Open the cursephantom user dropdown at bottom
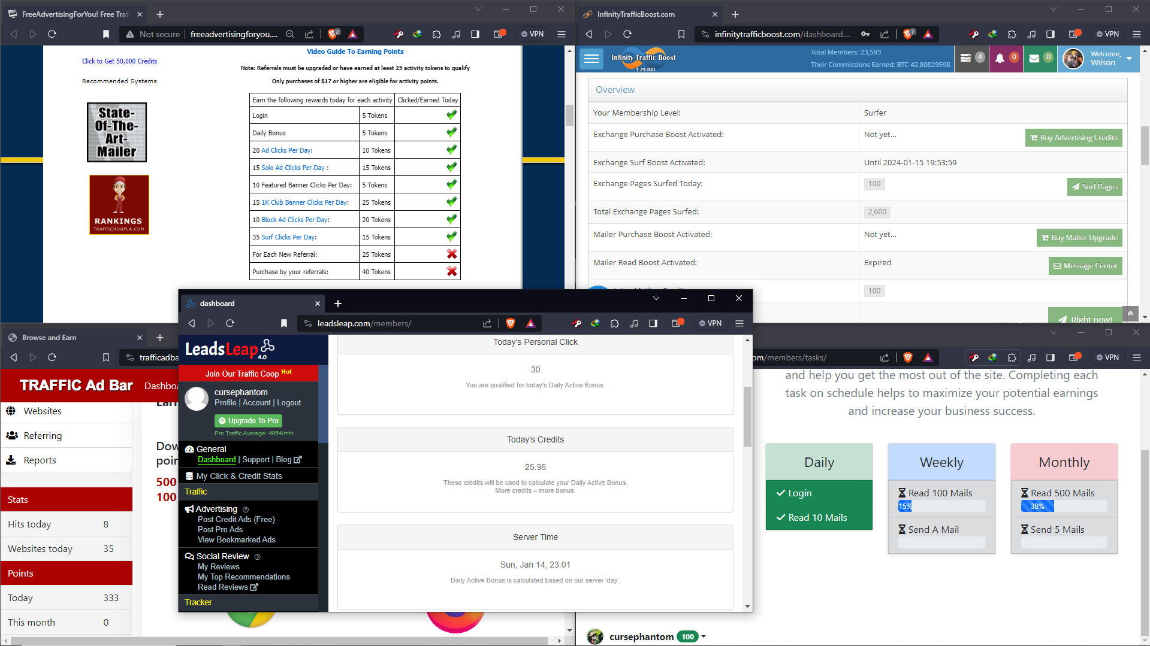The image size is (1150, 646). (704, 636)
